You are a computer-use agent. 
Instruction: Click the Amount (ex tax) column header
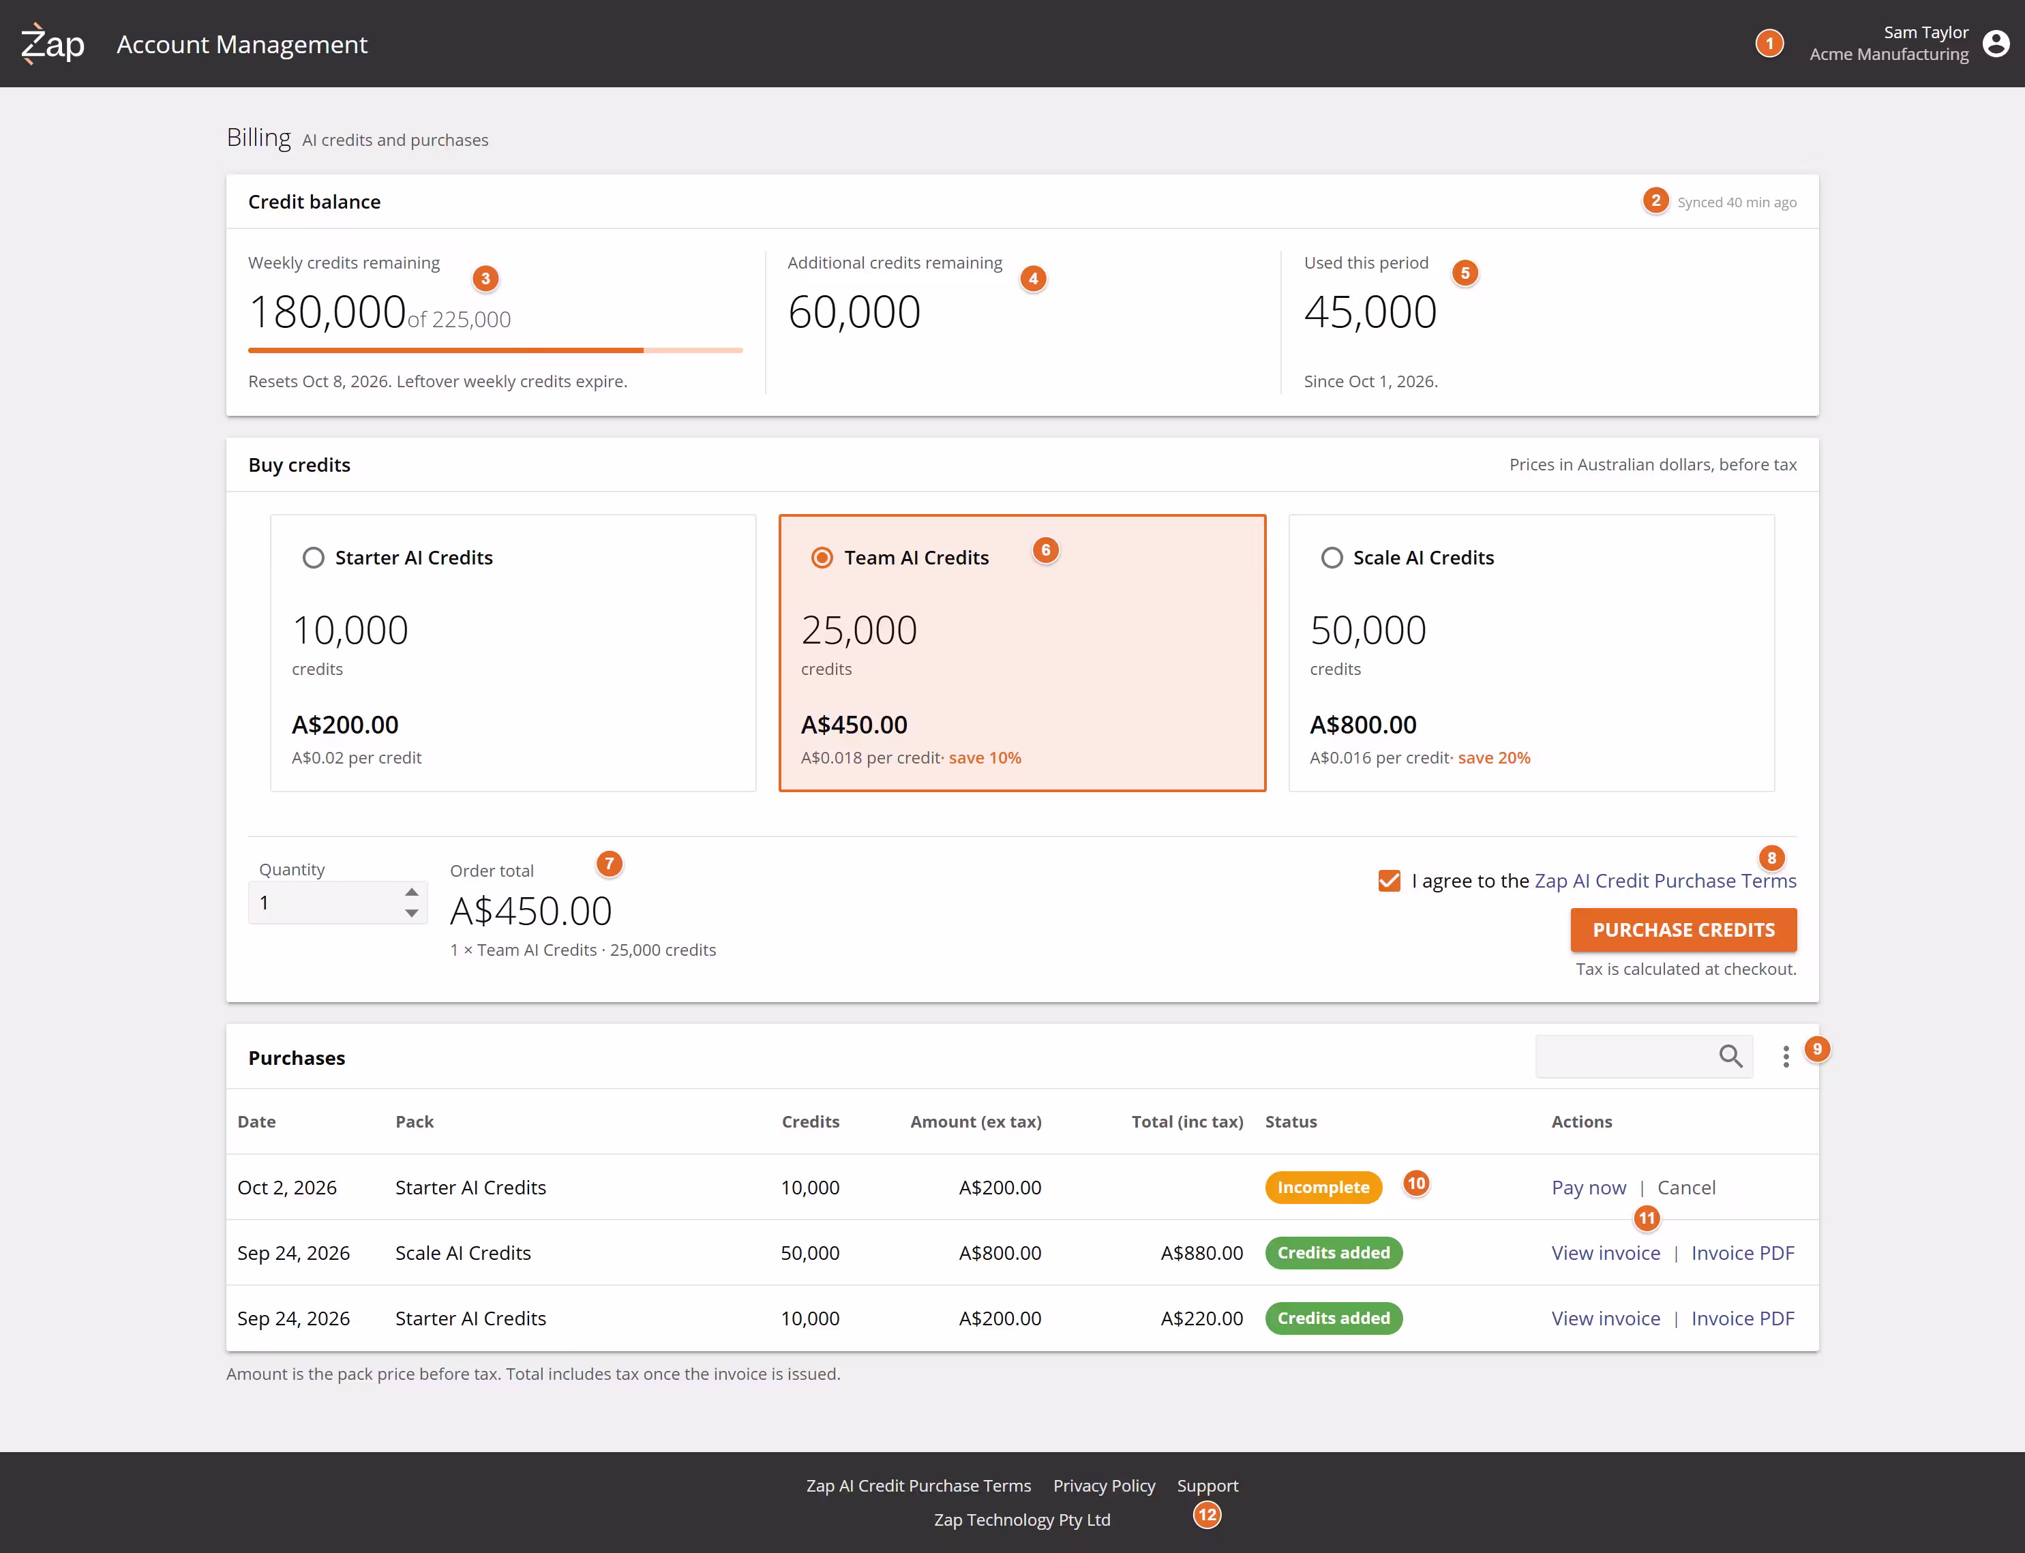click(x=976, y=1121)
